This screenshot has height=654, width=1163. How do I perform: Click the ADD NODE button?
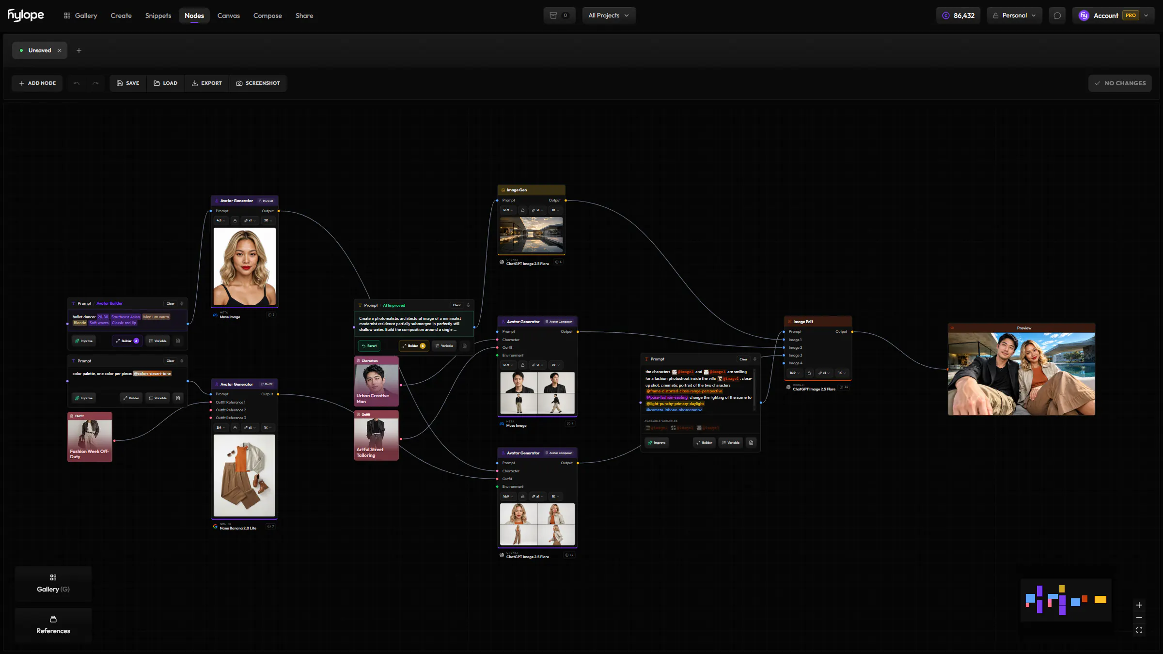pyautogui.click(x=37, y=83)
